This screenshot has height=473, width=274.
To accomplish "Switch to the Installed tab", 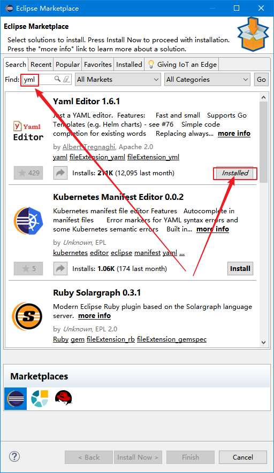I will tap(129, 65).
